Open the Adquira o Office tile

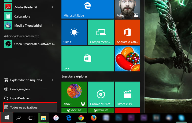coord(127,32)
